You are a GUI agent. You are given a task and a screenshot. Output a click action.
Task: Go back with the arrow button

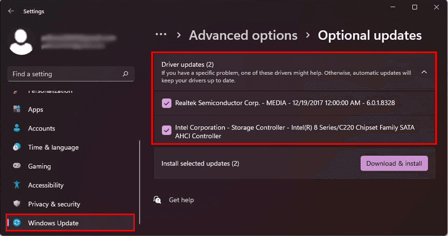pyautogui.click(x=11, y=11)
